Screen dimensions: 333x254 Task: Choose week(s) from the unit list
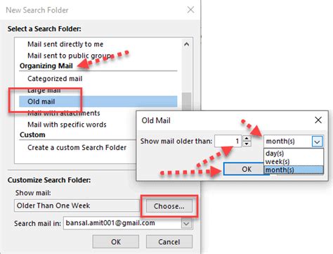294,162
